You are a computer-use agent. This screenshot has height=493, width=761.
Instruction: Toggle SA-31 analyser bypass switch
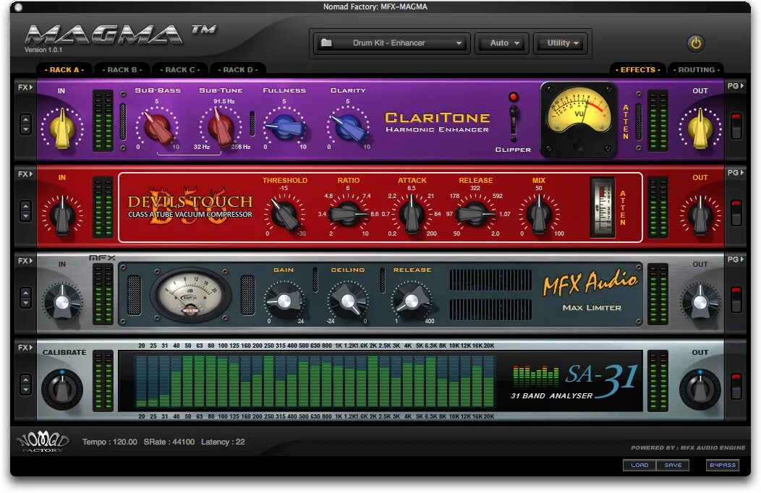pyautogui.click(x=736, y=385)
